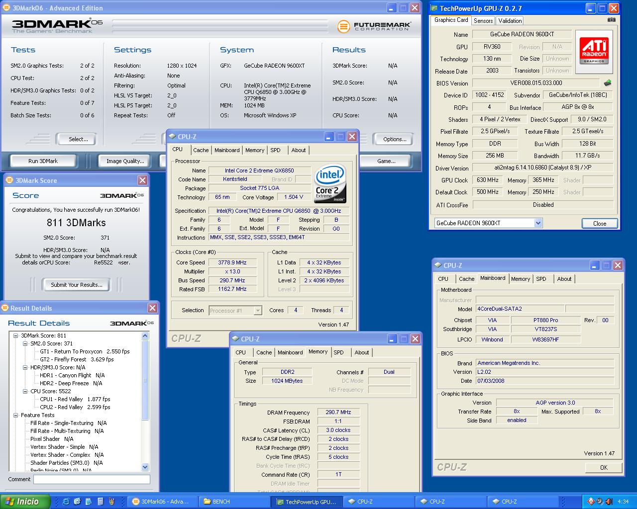Click the Comment input field
This screenshot has width=637, height=509.
click(92, 480)
